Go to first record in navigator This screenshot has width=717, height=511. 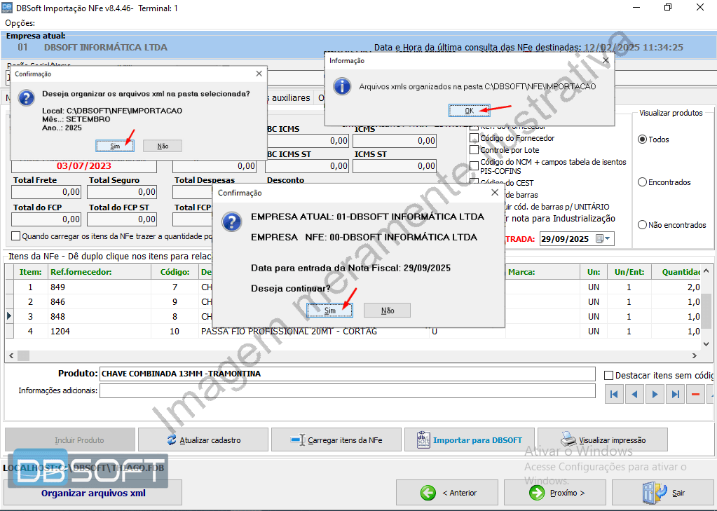pyautogui.click(x=614, y=395)
